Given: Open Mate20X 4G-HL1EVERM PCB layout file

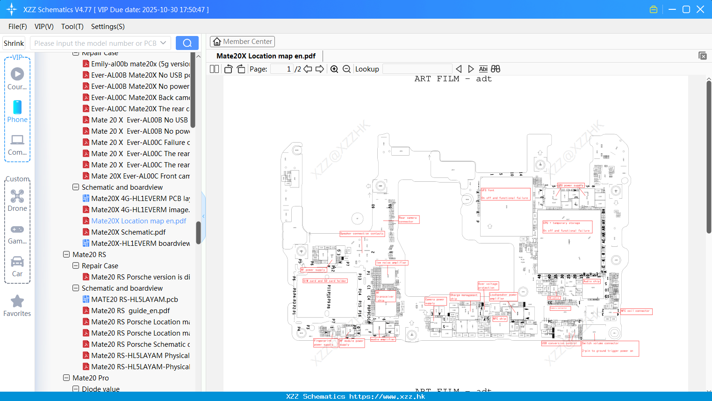Looking at the screenshot, I should click(x=136, y=198).
